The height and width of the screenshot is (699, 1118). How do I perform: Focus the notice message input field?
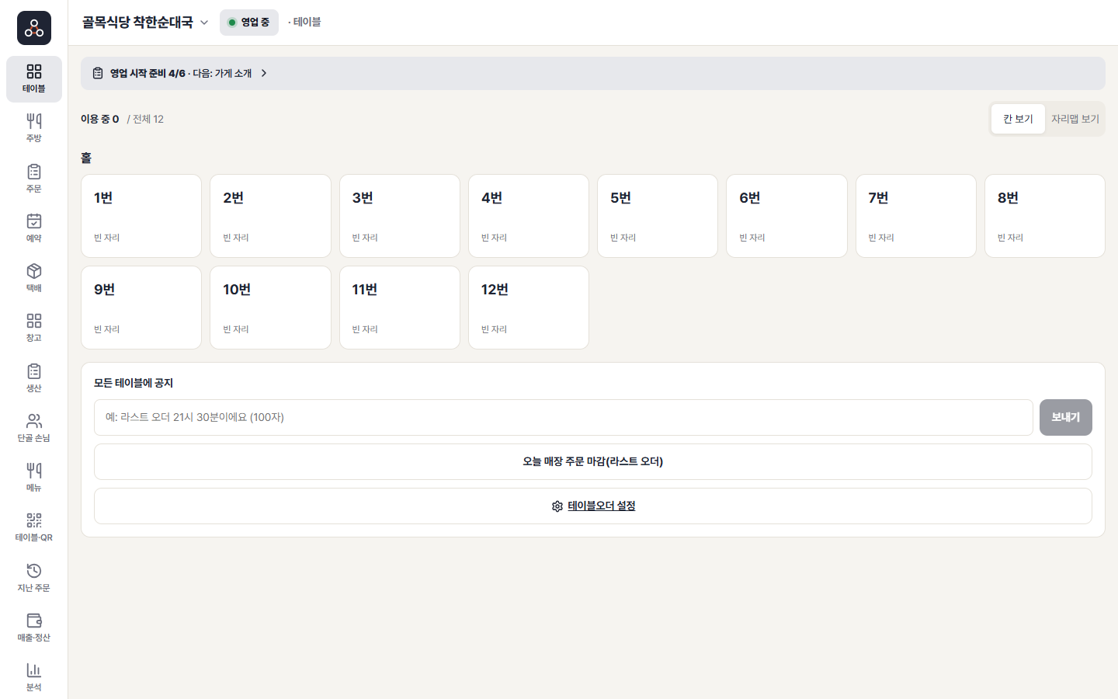tap(564, 417)
